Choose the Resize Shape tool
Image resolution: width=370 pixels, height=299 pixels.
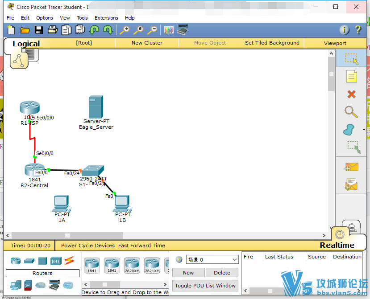(x=354, y=147)
